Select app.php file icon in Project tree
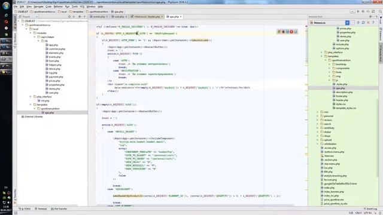 coord(47,45)
